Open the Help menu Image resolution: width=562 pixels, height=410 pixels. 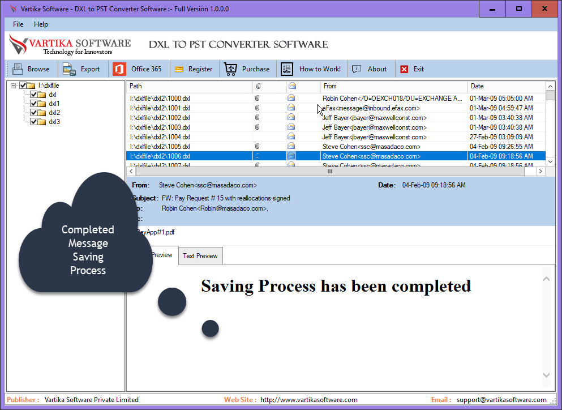pos(41,24)
